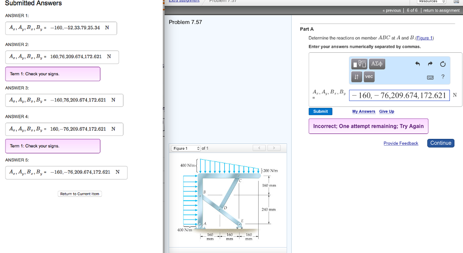
Task: Click the 'Problem 7.57' heading
Action: 185,22
